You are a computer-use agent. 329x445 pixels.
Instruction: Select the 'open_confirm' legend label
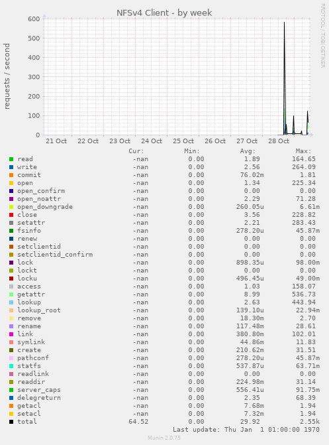(41, 191)
